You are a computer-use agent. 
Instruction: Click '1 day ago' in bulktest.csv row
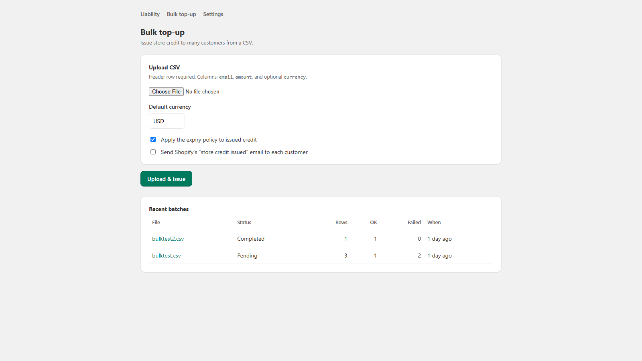439,256
